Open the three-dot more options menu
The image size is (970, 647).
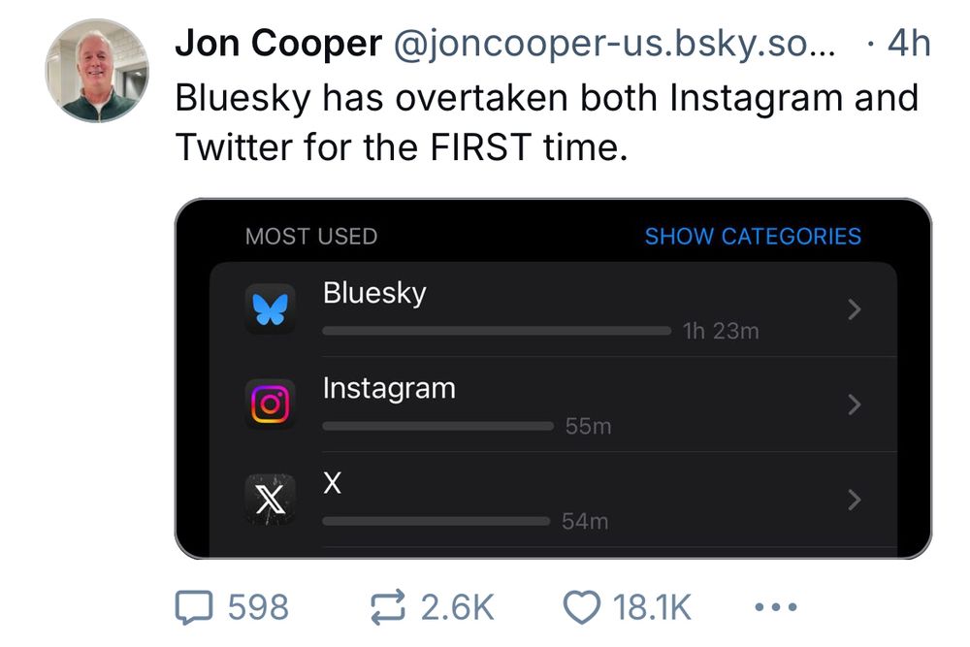coord(776,607)
